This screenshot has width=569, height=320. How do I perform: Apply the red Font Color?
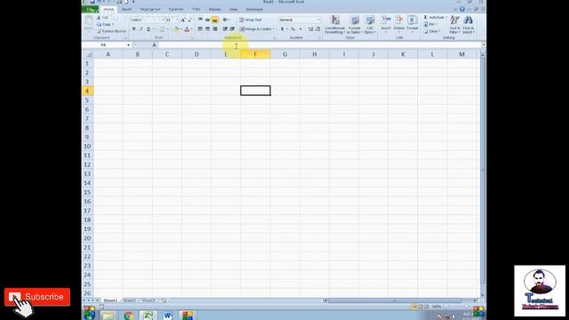[187, 29]
